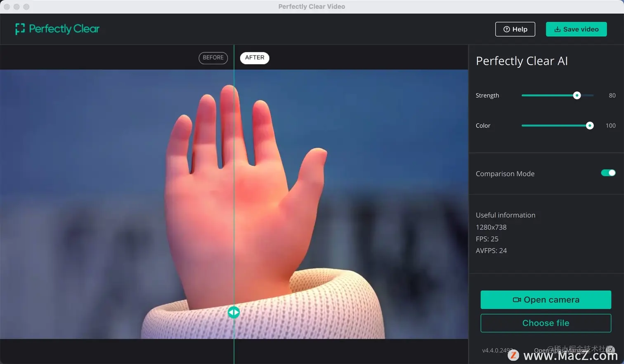The width and height of the screenshot is (624, 364).
Task: Click the Strength label
Action: click(x=487, y=96)
